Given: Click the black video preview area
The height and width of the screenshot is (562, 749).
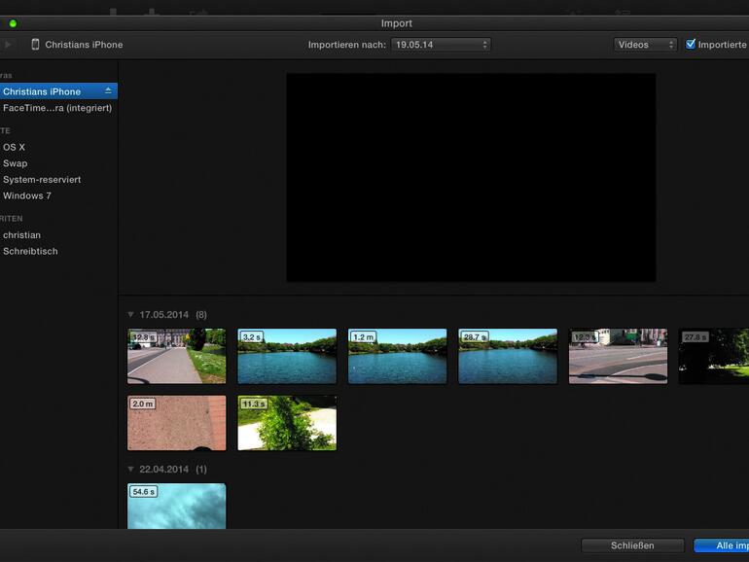Looking at the screenshot, I should [471, 178].
